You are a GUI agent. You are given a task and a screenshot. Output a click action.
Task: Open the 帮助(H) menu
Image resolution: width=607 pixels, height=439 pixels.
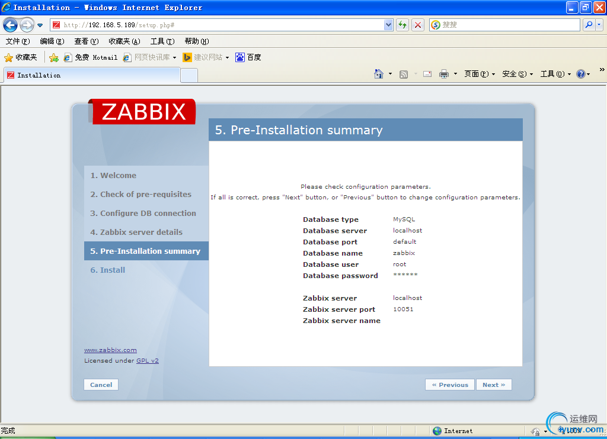tap(197, 41)
